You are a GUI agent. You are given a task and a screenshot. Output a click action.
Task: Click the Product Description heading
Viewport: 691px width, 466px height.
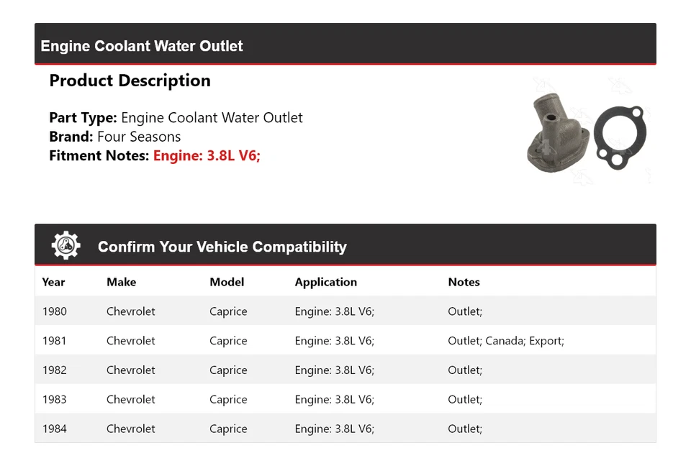point(130,81)
